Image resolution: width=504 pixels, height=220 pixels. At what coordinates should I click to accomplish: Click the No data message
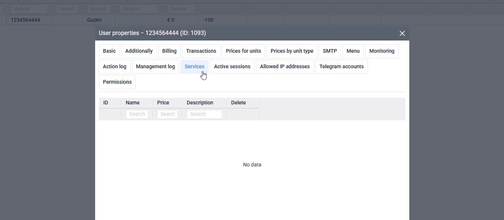point(252,165)
